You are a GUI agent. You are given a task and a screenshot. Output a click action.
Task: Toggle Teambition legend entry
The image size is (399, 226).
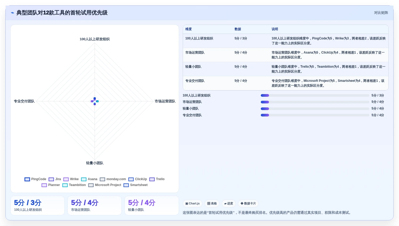(74, 185)
